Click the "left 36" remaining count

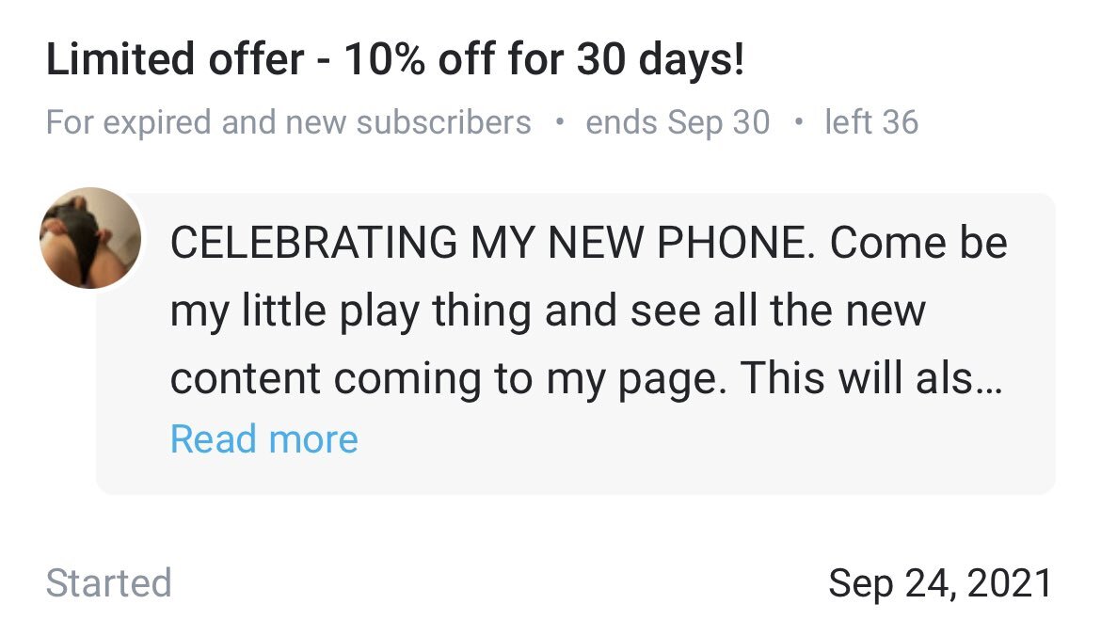870,122
